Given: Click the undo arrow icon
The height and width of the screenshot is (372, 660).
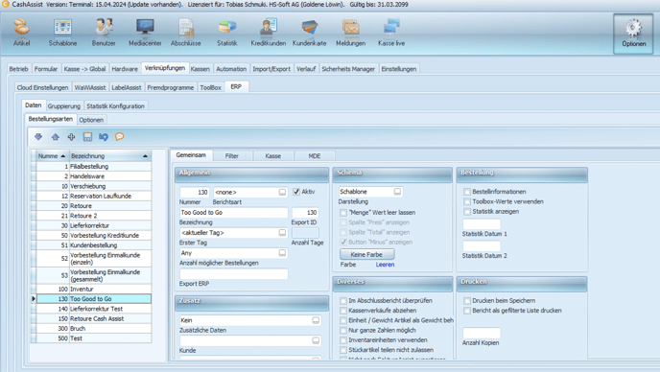Looking at the screenshot, I should 104,137.
